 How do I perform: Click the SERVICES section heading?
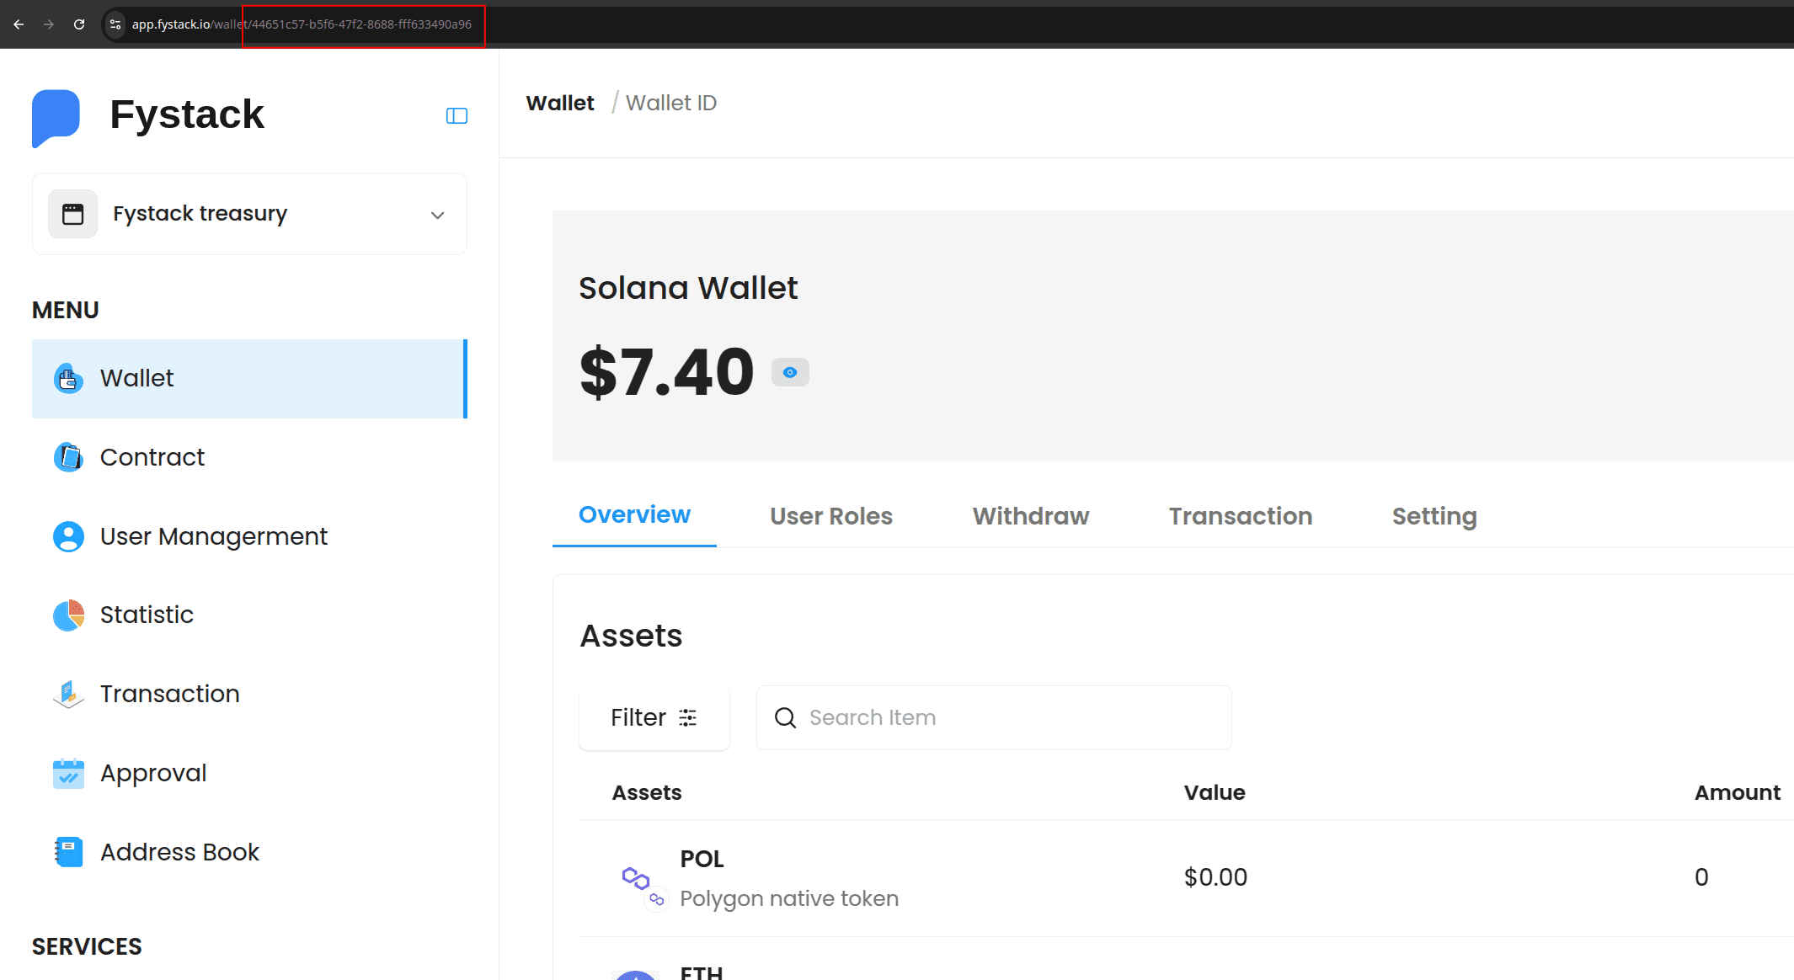click(x=87, y=946)
